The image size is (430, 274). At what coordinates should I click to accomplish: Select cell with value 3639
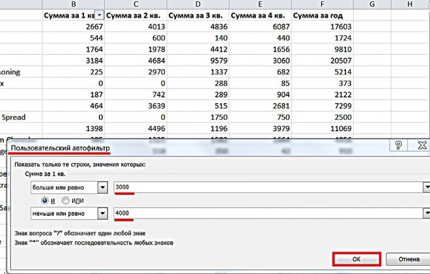coord(135,106)
